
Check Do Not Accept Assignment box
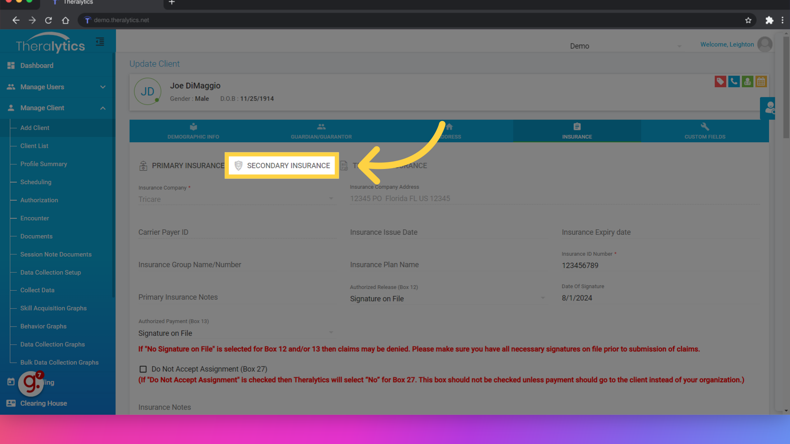(143, 369)
